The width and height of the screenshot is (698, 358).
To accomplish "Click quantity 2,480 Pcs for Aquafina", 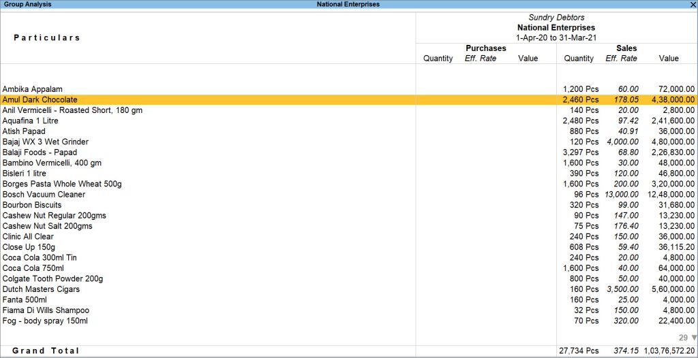I will (x=581, y=120).
